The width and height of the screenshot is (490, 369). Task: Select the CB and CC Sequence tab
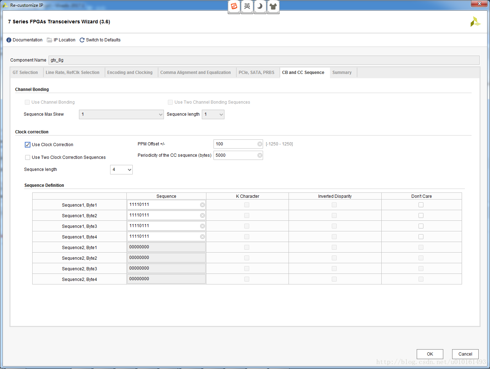pos(303,73)
